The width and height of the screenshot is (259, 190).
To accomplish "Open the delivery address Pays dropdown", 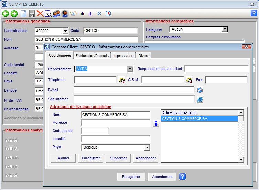I will (147, 147).
